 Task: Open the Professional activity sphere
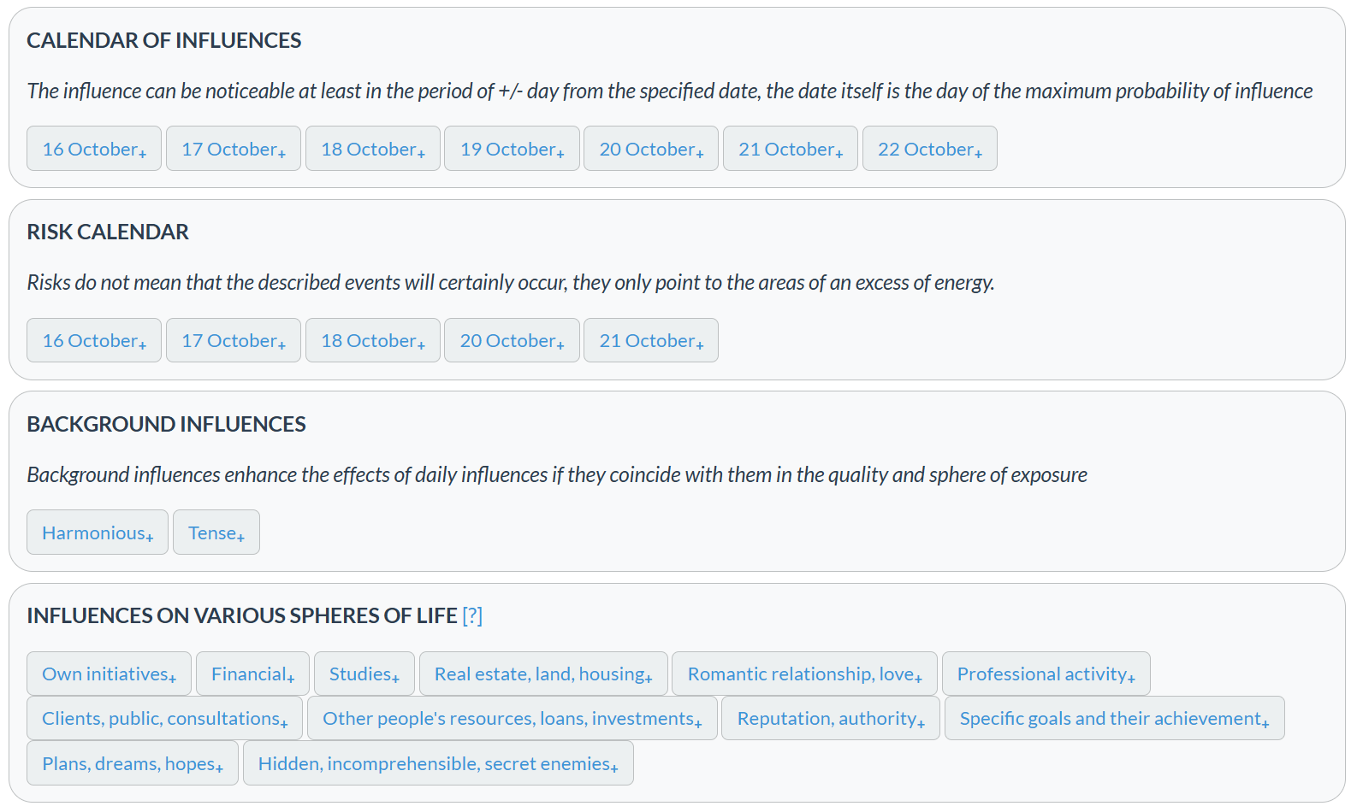(x=1046, y=674)
